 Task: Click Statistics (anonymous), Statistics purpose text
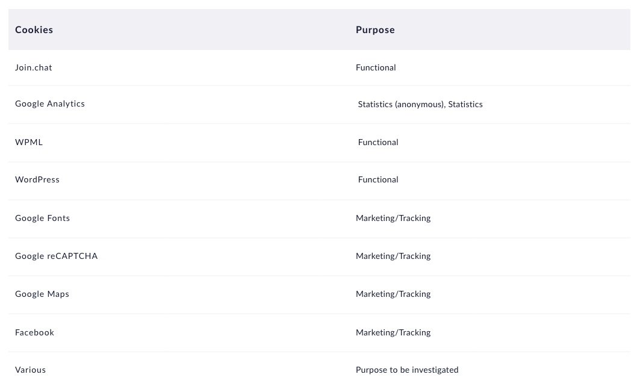420,105
